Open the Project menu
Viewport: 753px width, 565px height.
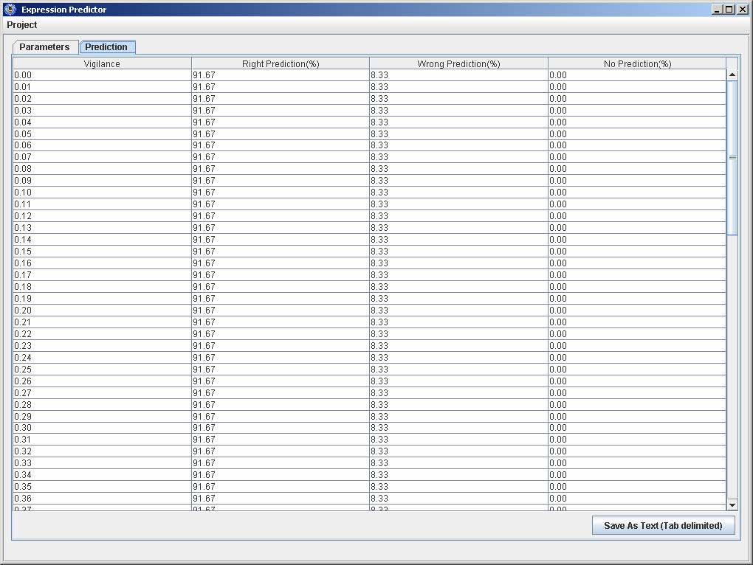[21, 25]
